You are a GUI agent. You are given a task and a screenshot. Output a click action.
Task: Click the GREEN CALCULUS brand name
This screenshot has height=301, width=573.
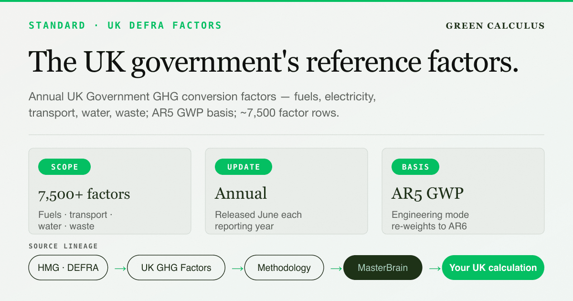[495, 26]
